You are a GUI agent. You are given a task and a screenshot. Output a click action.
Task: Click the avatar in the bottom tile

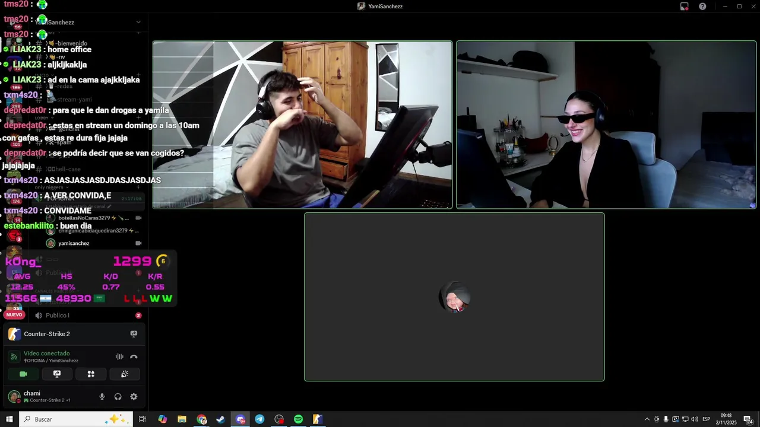tap(454, 298)
